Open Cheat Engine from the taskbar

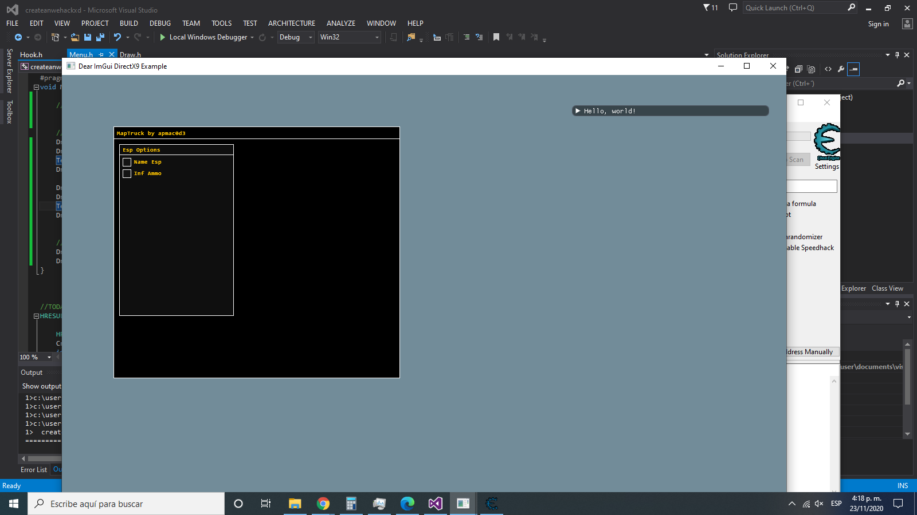[492, 504]
